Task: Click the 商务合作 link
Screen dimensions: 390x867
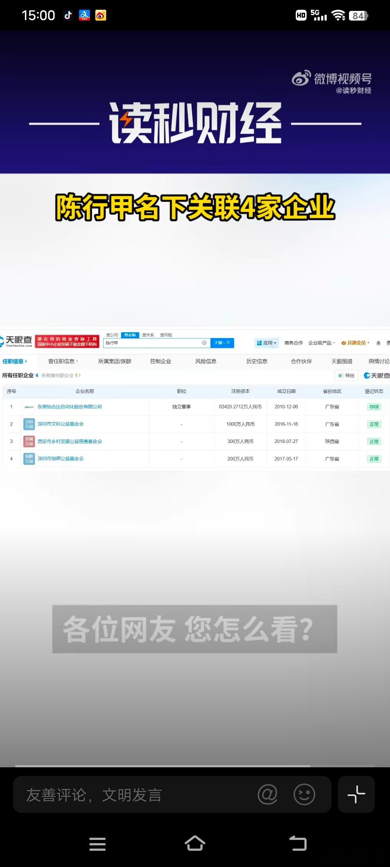Action: [294, 343]
